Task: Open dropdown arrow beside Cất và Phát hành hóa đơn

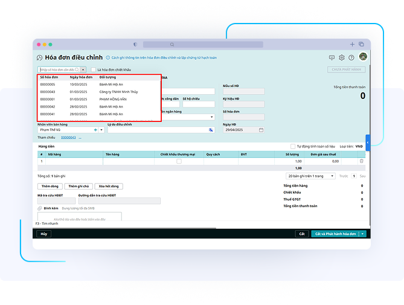Action: click(362, 234)
